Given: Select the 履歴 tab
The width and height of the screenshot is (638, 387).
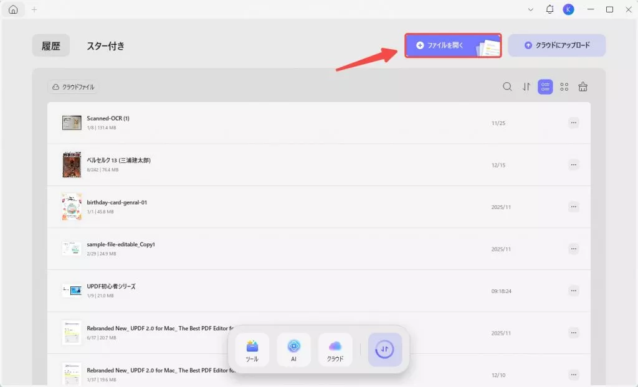Looking at the screenshot, I should coord(50,45).
